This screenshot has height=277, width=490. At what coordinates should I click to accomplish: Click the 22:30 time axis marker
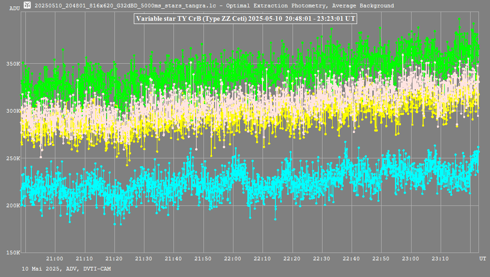(x=322, y=259)
